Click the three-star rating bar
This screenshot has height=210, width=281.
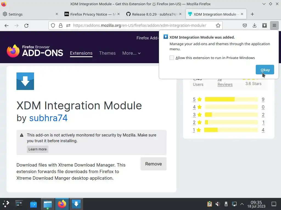coord(231,115)
